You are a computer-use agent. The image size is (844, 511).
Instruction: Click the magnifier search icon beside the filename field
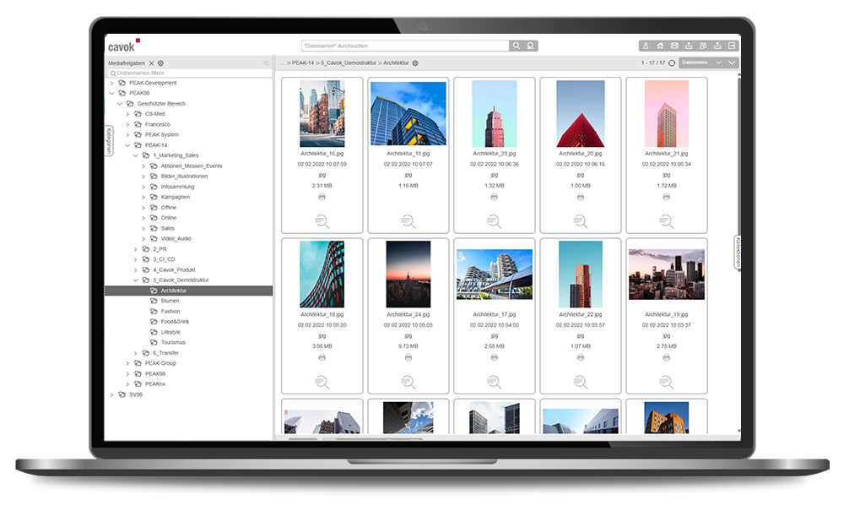click(x=517, y=46)
